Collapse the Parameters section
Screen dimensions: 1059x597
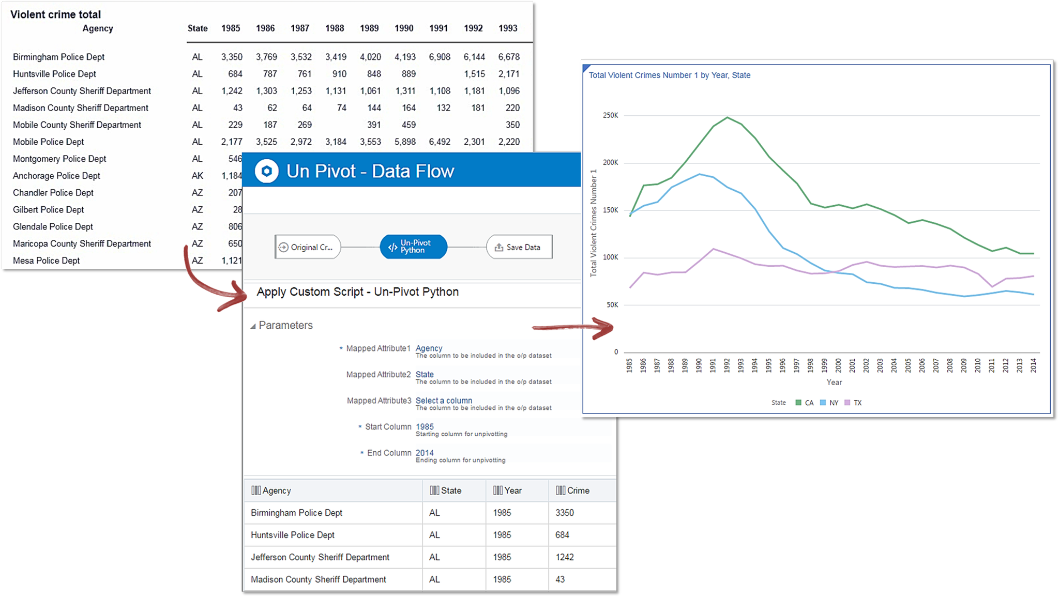point(253,326)
